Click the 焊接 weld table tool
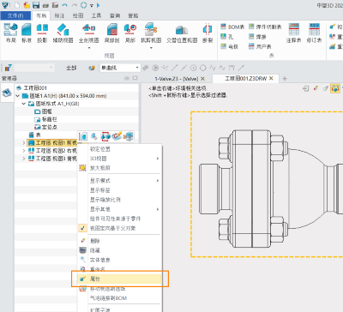343x312 pixels. pos(257,37)
